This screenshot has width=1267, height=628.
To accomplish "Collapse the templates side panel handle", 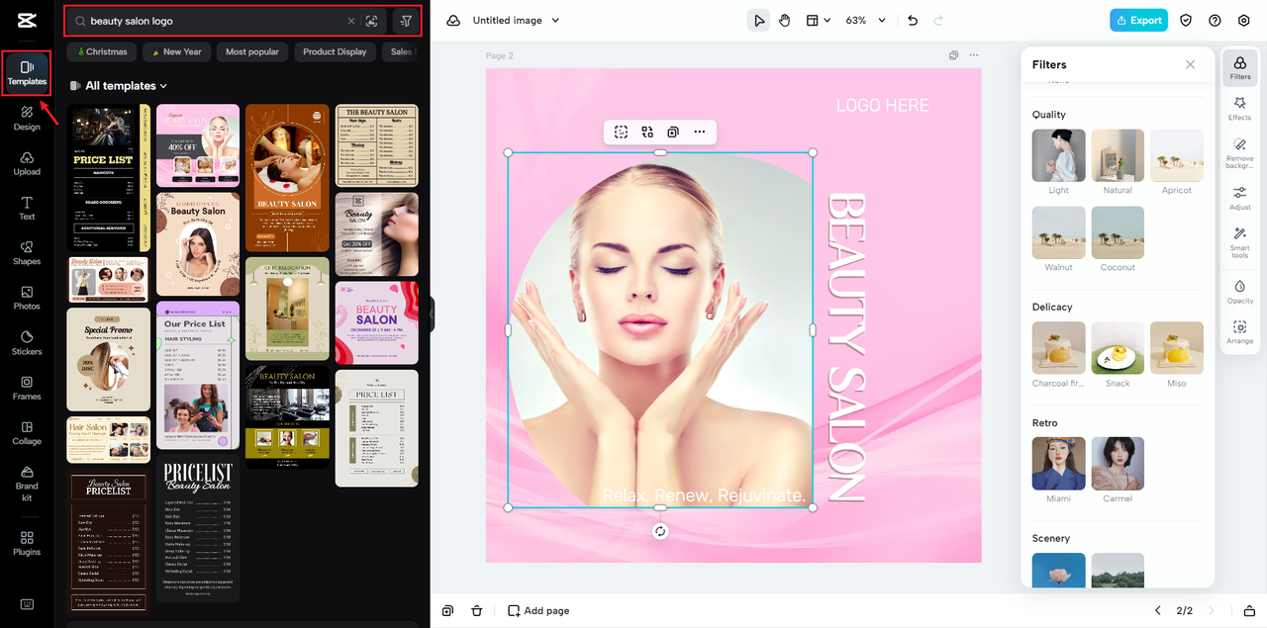I will (x=432, y=314).
